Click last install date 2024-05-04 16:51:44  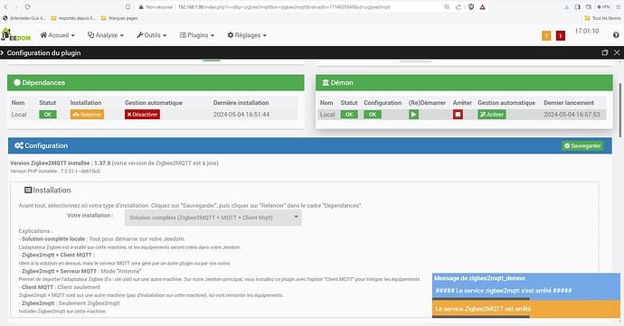coord(241,115)
